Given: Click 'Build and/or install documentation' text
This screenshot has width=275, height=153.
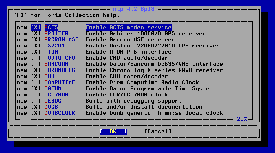Looking at the screenshot, I should click(144, 107).
